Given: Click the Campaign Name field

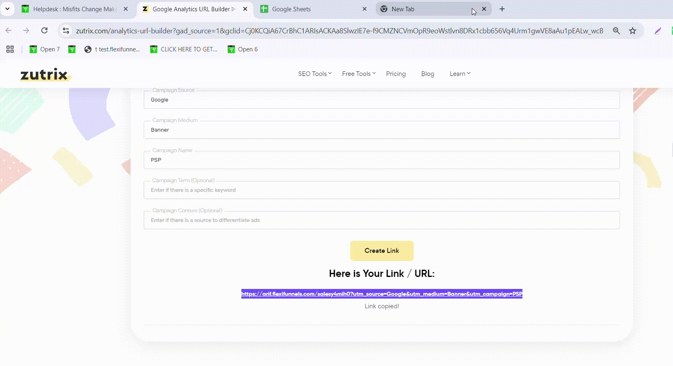Looking at the screenshot, I should tap(381, 160).
